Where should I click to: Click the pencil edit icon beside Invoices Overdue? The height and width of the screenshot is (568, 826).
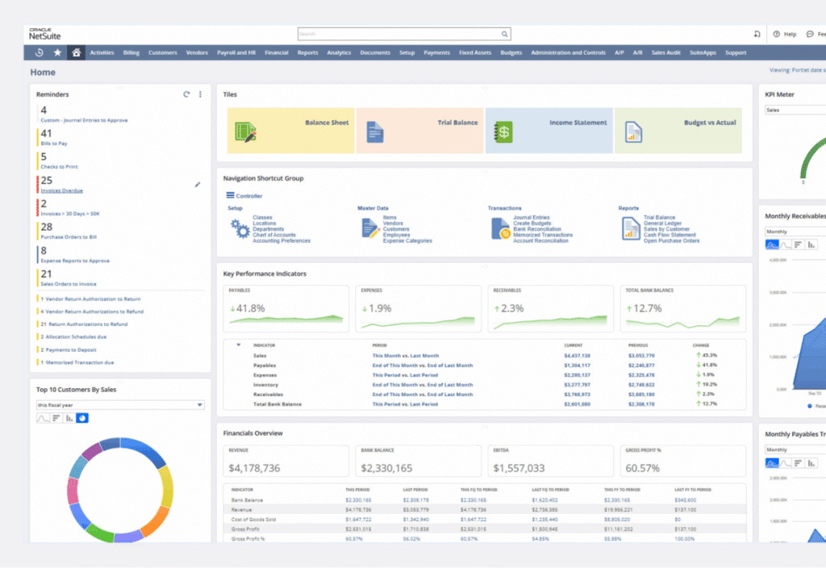(198, 185)
